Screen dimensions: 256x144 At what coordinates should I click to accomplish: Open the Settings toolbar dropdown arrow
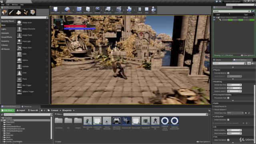pos(101,10)
